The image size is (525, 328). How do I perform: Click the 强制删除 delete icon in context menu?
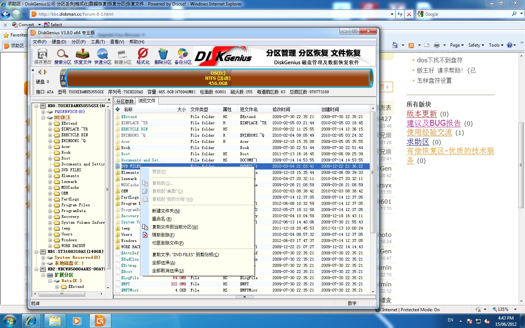pos(145,235)
